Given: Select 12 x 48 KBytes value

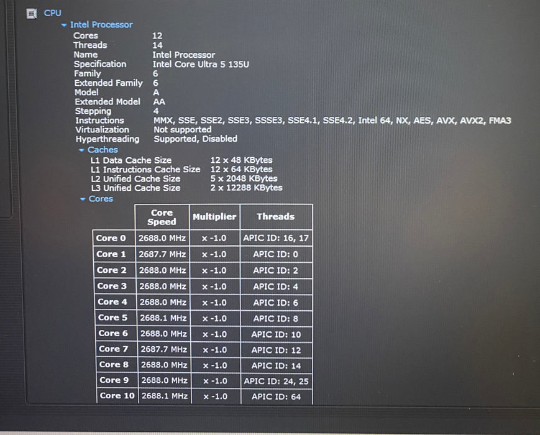Looking at the screenshot, I should (x=242, y=160).
